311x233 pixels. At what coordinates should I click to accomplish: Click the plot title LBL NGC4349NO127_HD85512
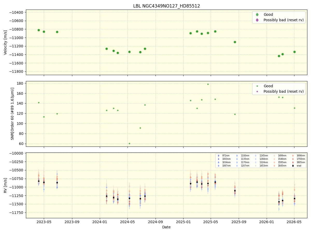[166, 6]
